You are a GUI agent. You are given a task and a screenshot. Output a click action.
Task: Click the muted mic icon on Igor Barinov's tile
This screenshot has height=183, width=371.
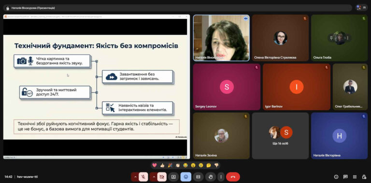point(326,67)
